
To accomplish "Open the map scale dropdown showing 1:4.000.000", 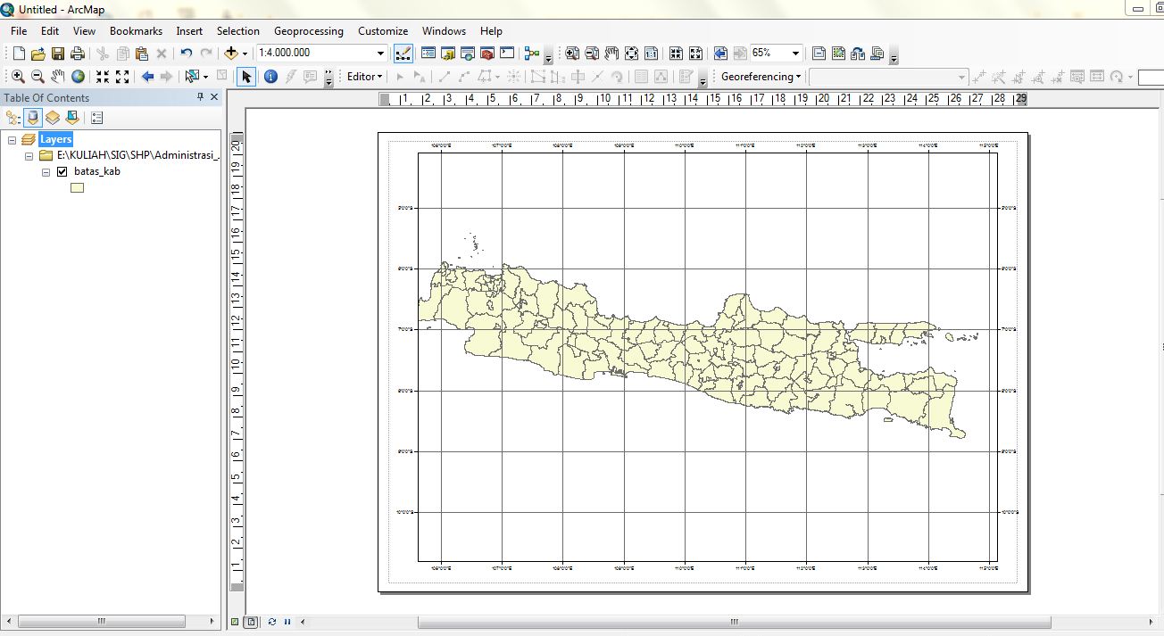I will [380, 53].
